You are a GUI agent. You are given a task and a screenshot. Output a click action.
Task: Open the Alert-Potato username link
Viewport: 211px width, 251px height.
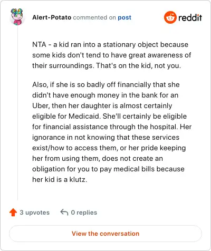[x=52, y=17]
